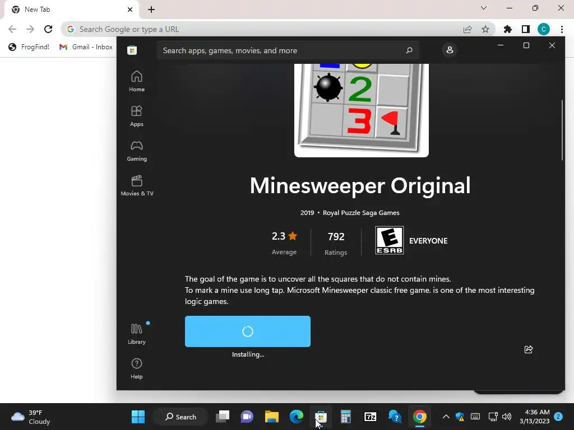The image size is (574, 430).
Task: Reload the Chrome page
Action: (48, 29)
